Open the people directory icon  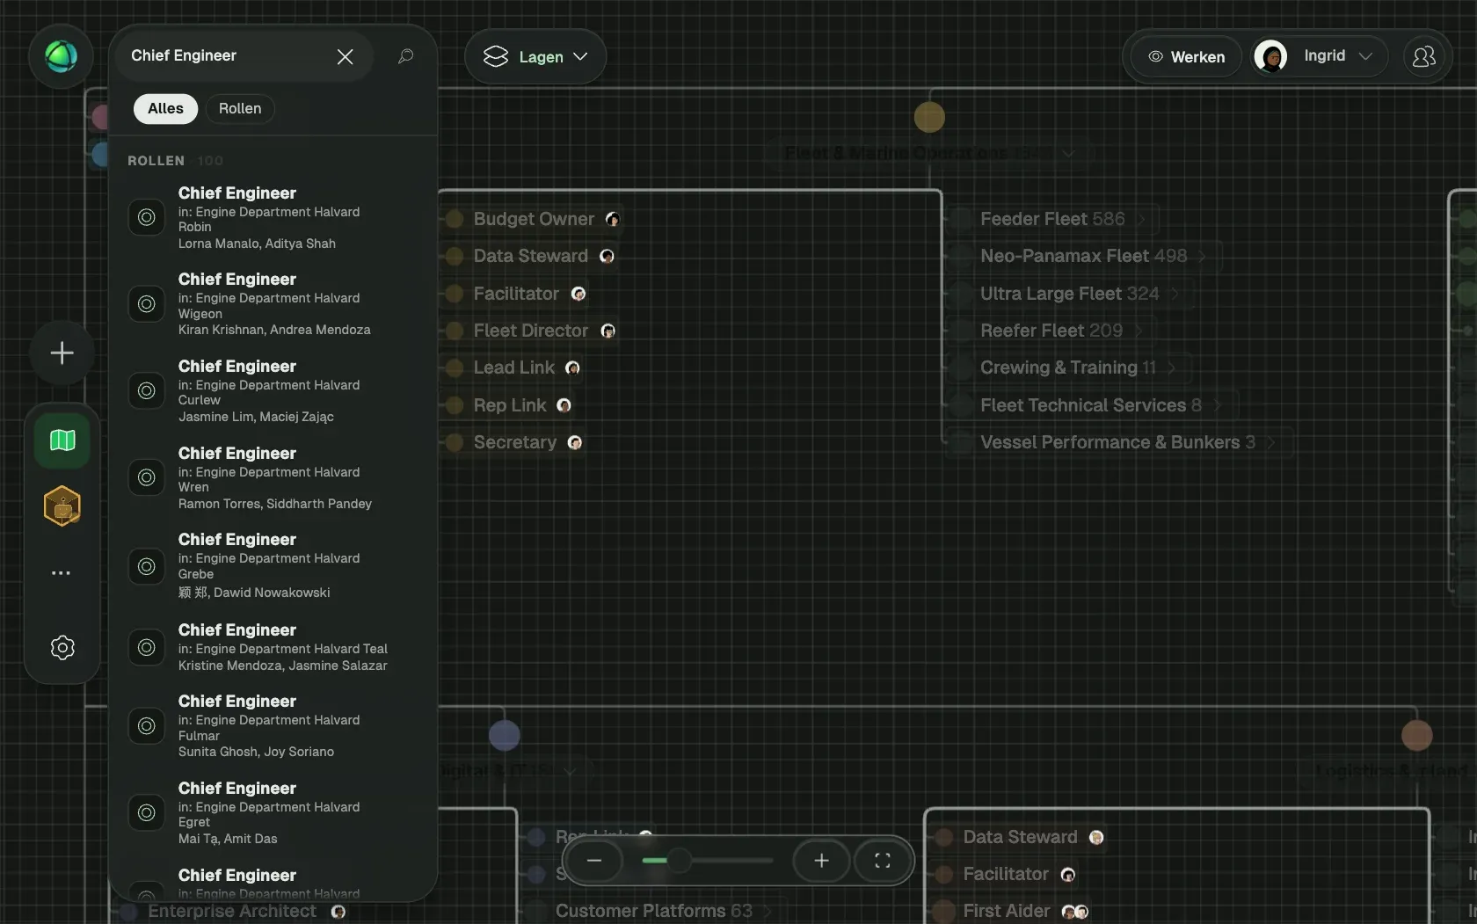[x=1423, y=56]
